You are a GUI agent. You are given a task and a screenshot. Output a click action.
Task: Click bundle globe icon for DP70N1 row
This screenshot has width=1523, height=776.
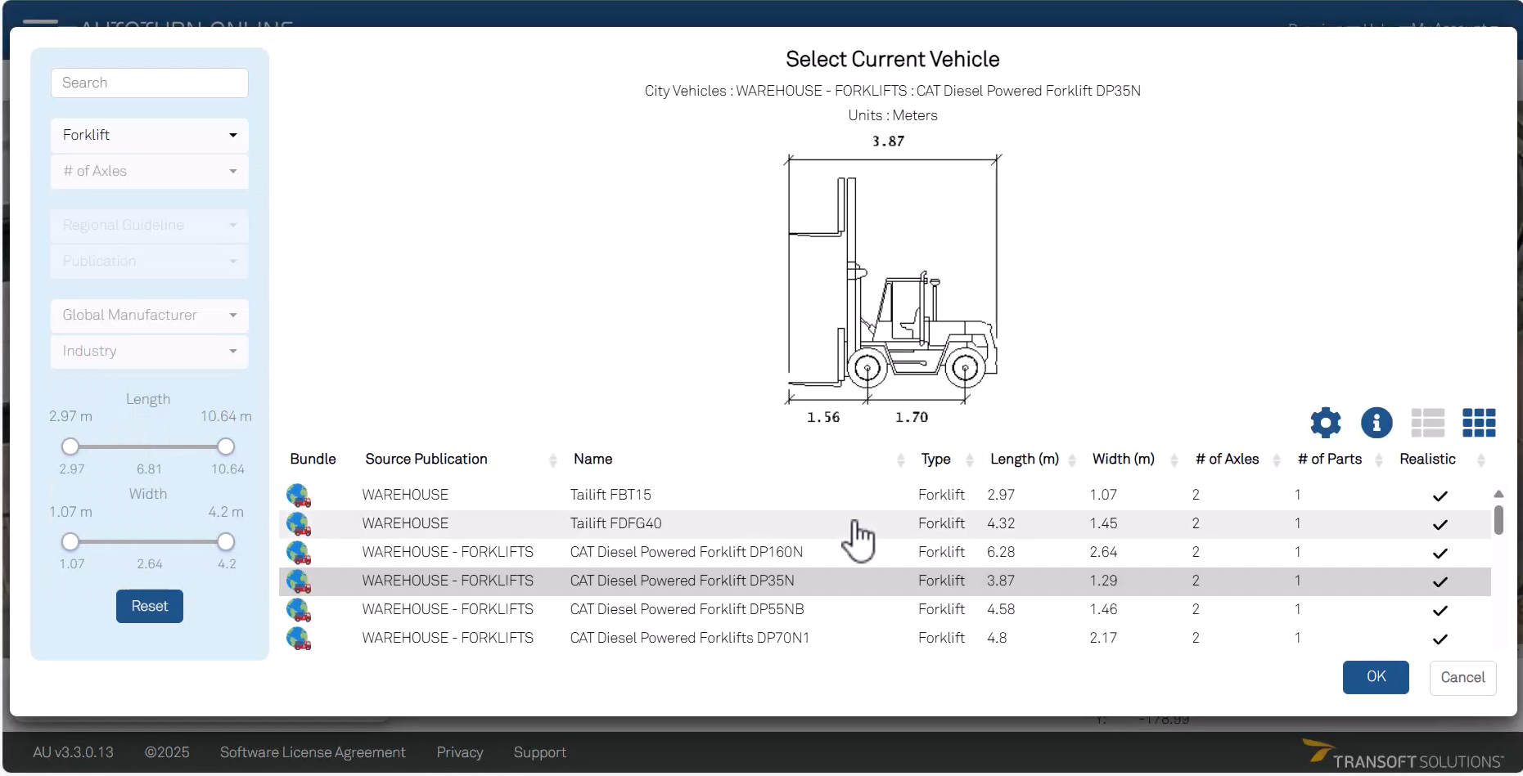(299, 639)
